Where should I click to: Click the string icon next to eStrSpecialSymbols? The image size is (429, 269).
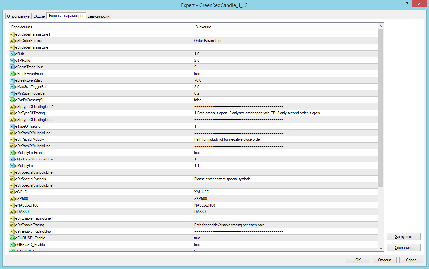12,179
